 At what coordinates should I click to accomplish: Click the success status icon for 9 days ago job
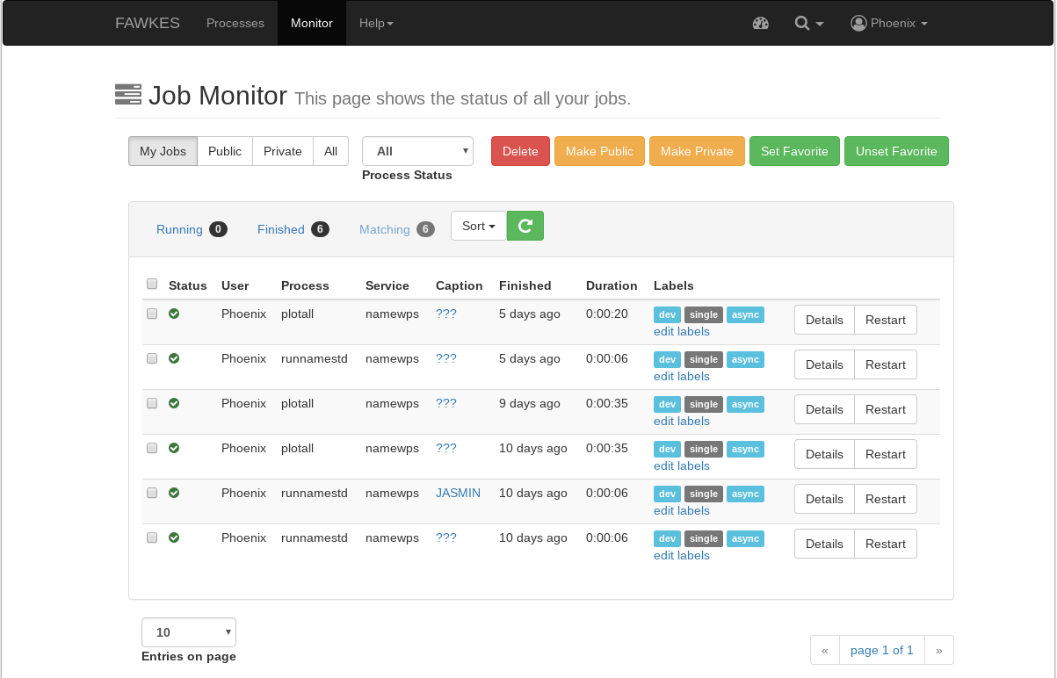pyautogui.click(x=174, y=403)
